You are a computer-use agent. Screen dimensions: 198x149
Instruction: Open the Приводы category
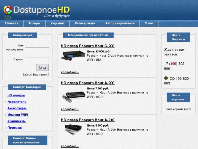pyautogui.click(x=15, y=128)
